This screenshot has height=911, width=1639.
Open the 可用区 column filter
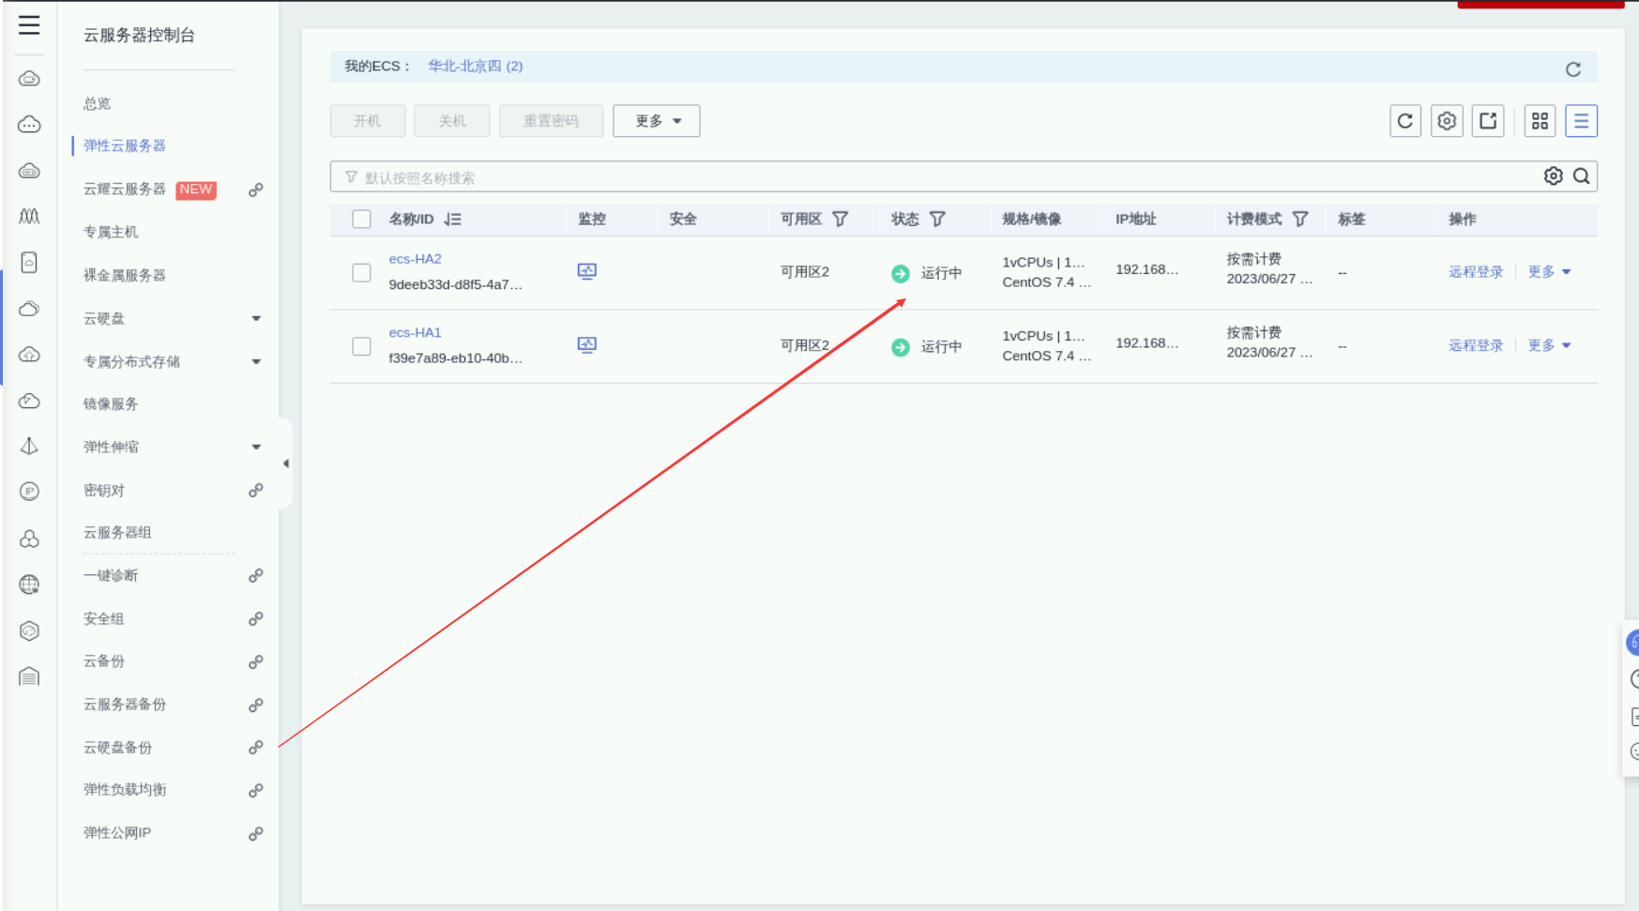tap(841, 220)
